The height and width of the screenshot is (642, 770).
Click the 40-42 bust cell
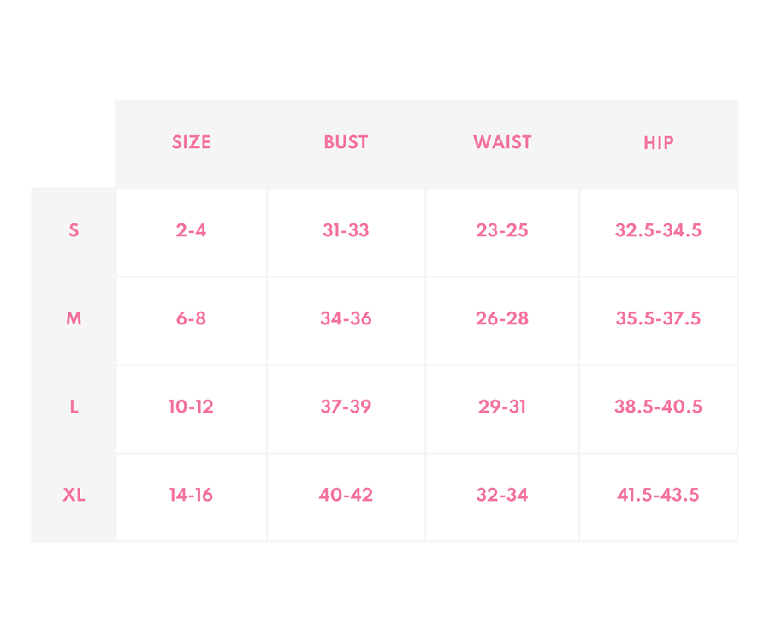pyautogui.click(x=346, y=495)
